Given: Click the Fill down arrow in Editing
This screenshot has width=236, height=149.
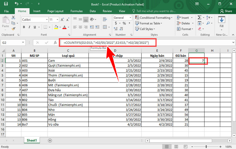Looking at the screenshot, I should [200, 23].
